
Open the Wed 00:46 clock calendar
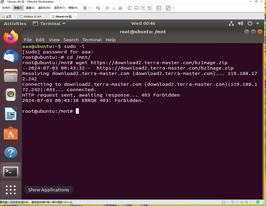pos(143,23)
